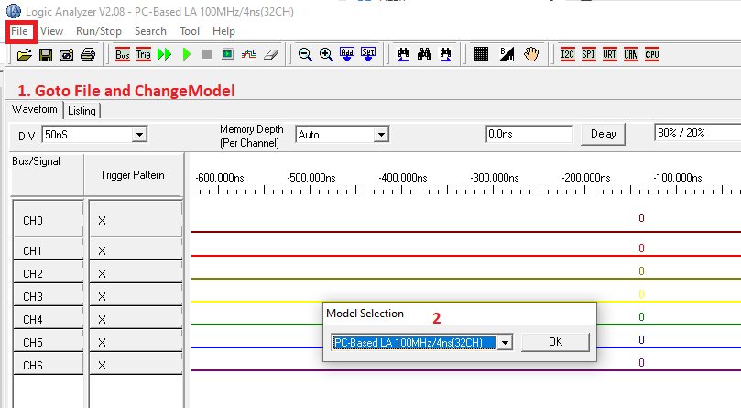Expand the Model Selection combo box
741x408 pixels.
pyautogui.click(x=503, y=342)
